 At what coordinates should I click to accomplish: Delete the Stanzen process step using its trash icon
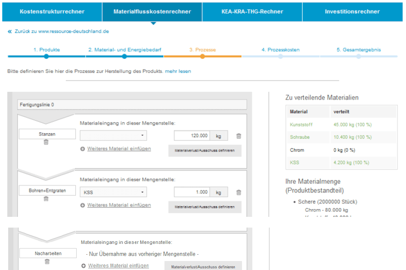(x=46, y=142)
